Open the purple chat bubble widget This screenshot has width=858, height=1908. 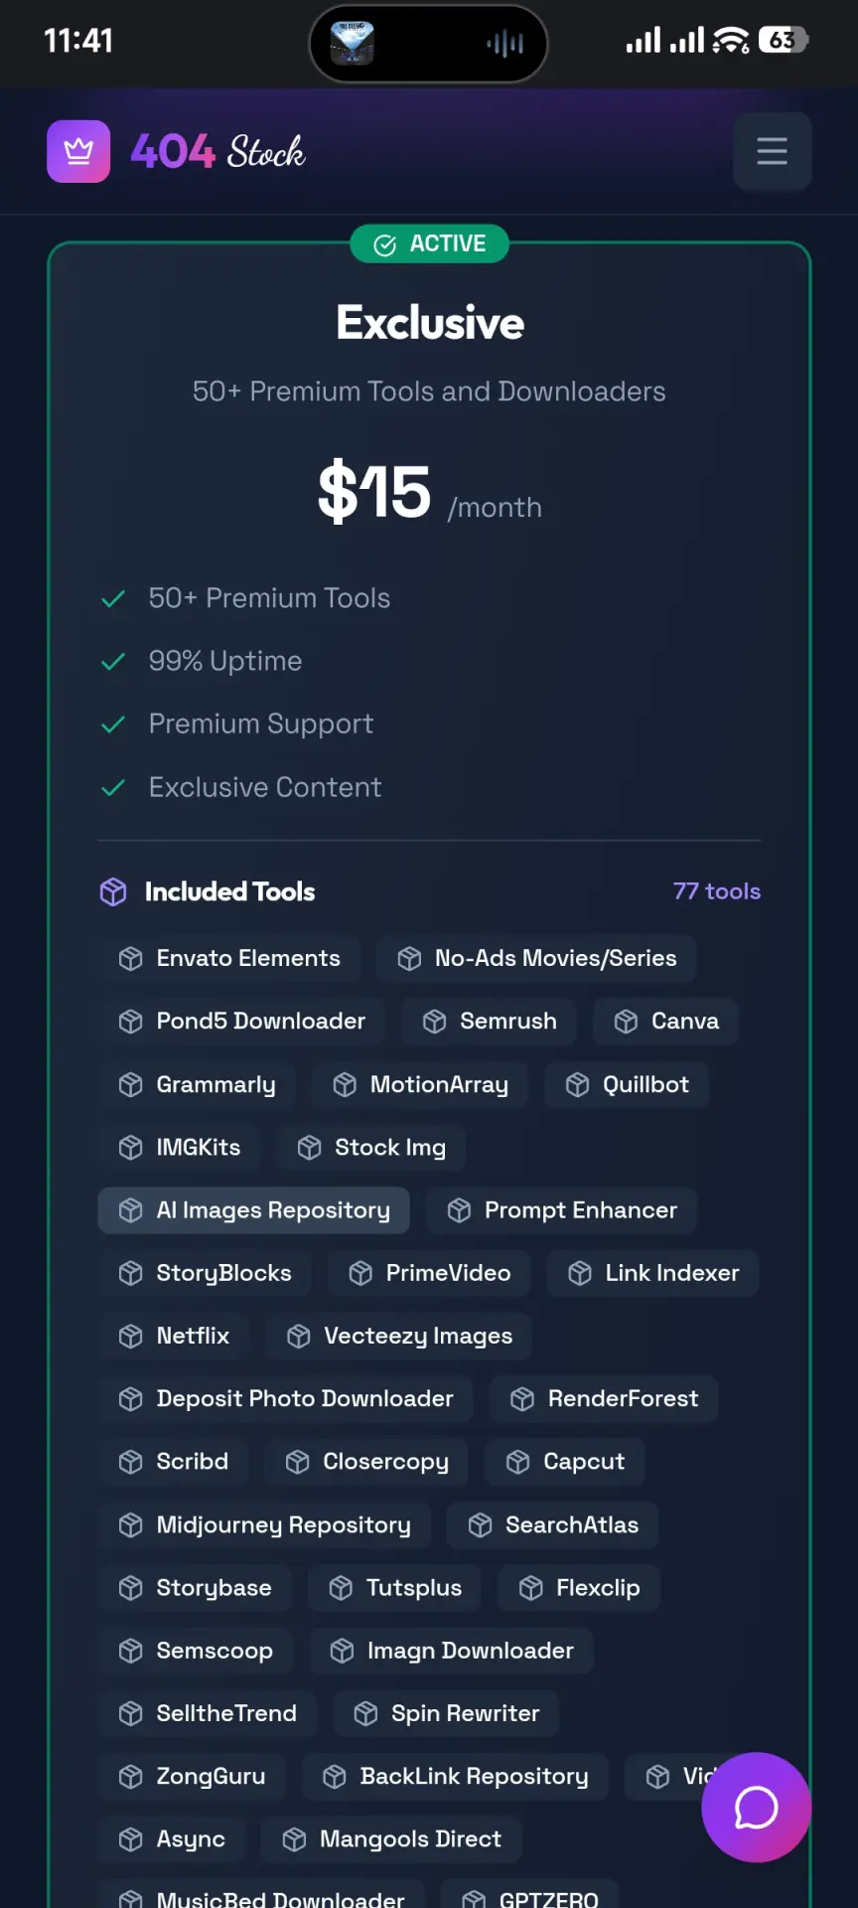click(x=756, y=1807)
